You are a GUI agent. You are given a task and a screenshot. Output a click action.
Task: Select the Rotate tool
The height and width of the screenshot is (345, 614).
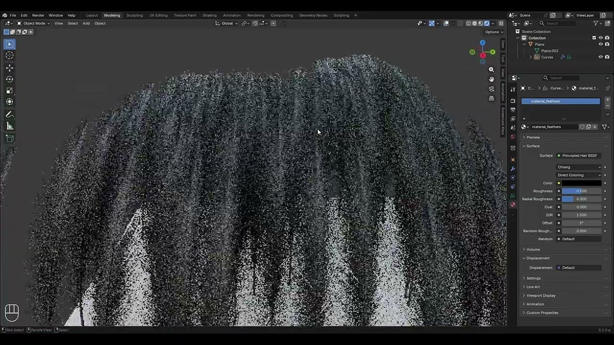pyautogui.click(x=10, y=79)
